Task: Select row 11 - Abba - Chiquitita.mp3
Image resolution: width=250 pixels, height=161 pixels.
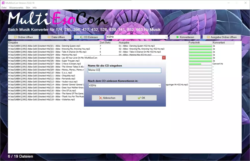Action: tap(41, 76)
